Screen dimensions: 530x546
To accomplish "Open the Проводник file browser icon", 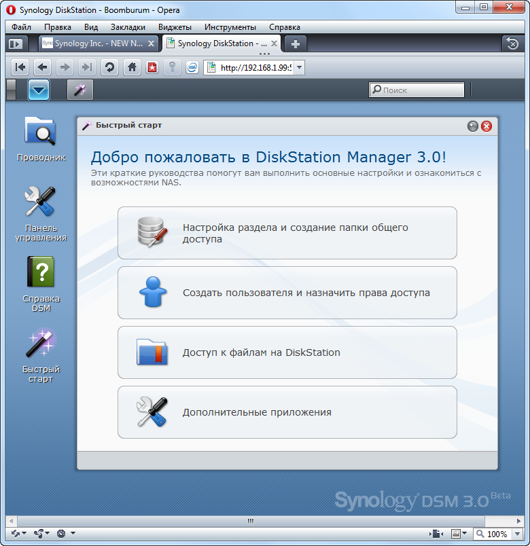I will point(41,139).
